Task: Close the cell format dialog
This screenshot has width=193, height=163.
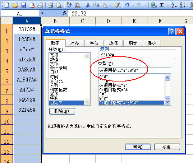Action: [180, 32]
